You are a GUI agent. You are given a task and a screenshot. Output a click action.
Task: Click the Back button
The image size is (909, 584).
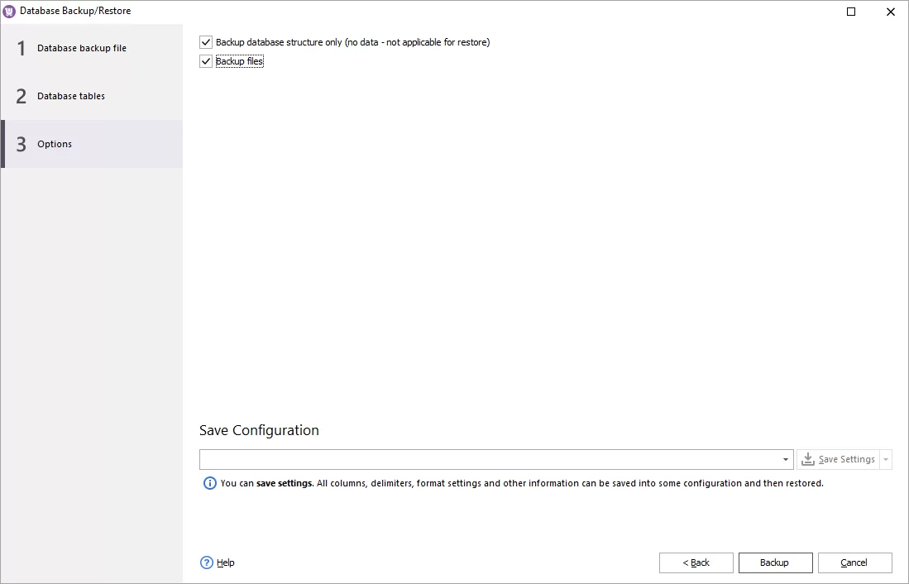(696, 562)
